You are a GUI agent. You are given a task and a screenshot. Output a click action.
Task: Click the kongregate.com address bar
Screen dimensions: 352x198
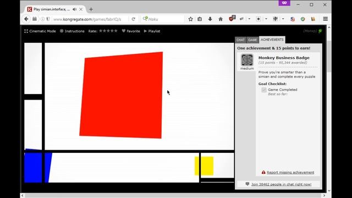click(x=90, y=19)
